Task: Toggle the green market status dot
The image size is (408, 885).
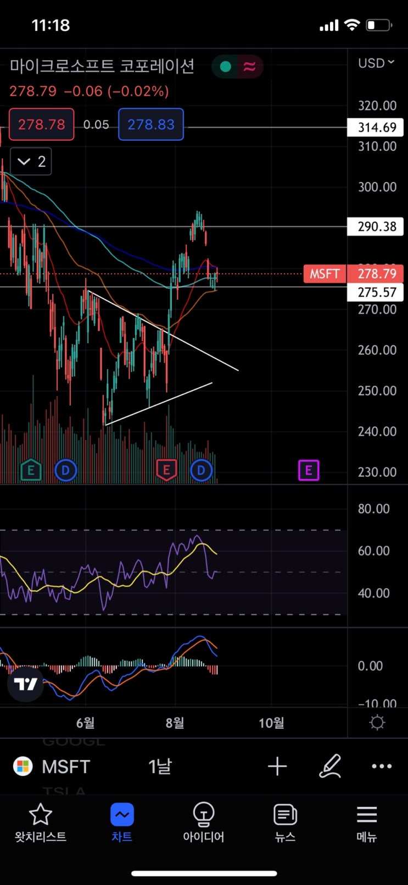Action: [x=225, y=67]
